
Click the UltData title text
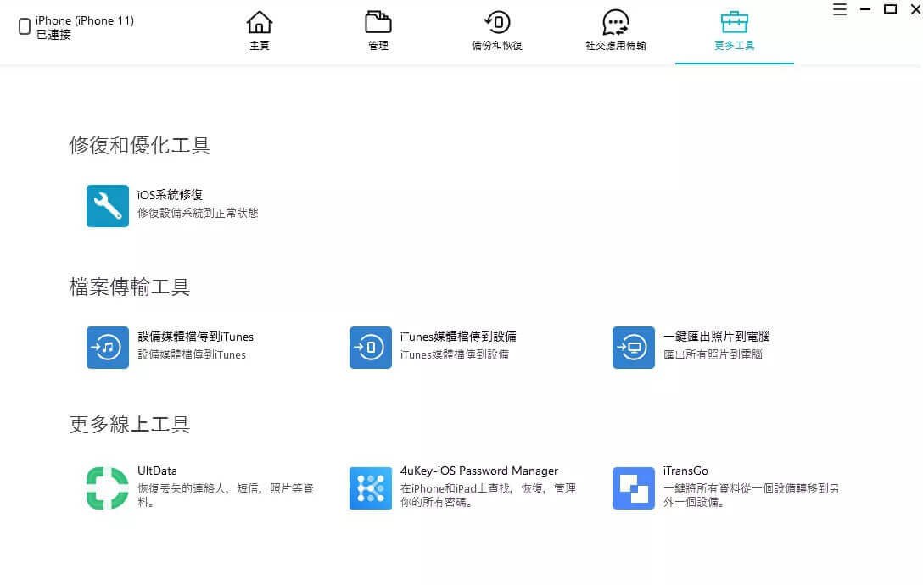157,471
